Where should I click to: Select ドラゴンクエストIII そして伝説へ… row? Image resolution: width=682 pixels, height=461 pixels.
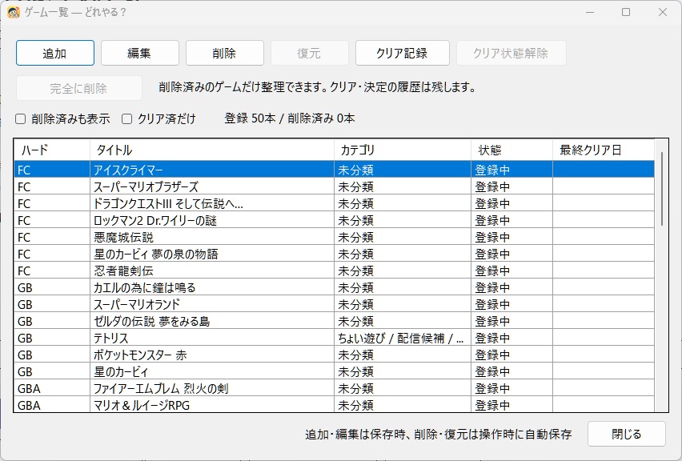[x=334, y=203]
